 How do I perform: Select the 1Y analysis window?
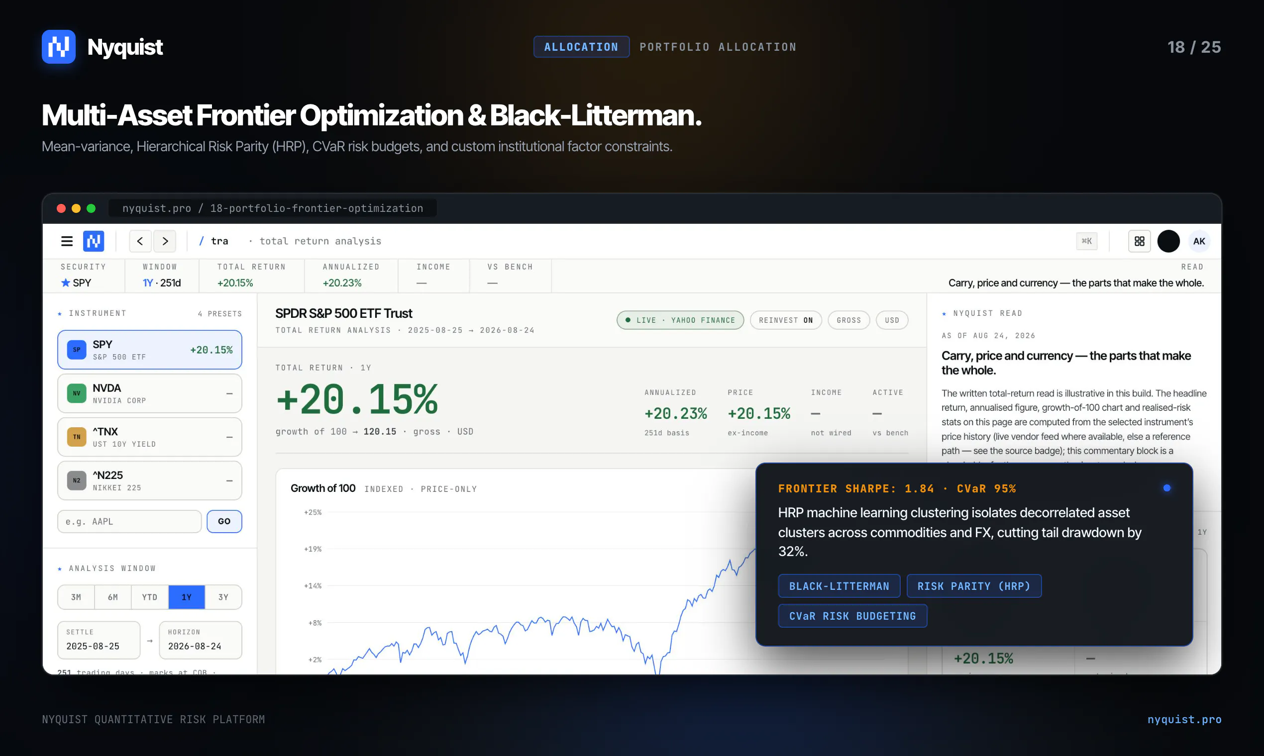187,597
